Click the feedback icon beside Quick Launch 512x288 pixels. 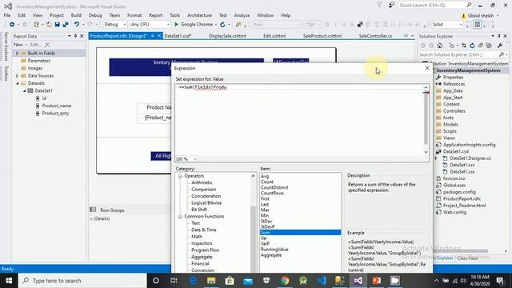(391, 6)
